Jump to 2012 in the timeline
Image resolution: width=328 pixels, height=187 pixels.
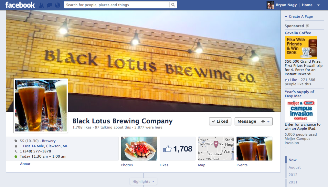pyautogui.click(x=293, y=175)
